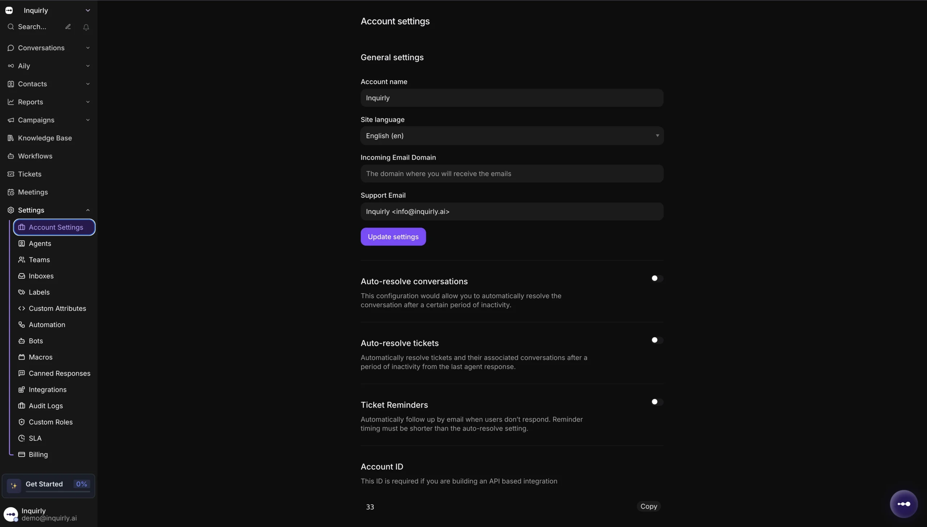Open the Agents settings page
Image resolution: width=927 pixels, height=527 pixels.
click(54, 244)
